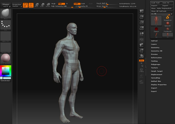Click the AAHalf antialiased half-size icon
Image resolution: width=175 pixels, height=124 pixels.
(x=141, y=28)
